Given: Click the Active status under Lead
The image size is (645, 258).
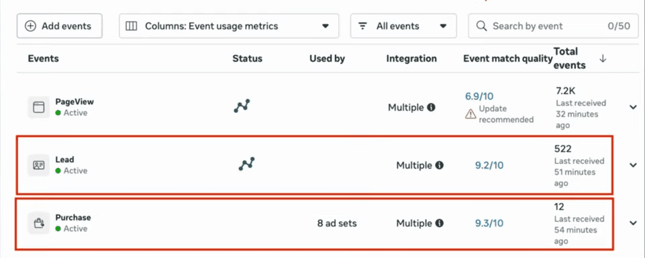Looking at the screenshot, I should pyautogui.click(x=71, y=171).
